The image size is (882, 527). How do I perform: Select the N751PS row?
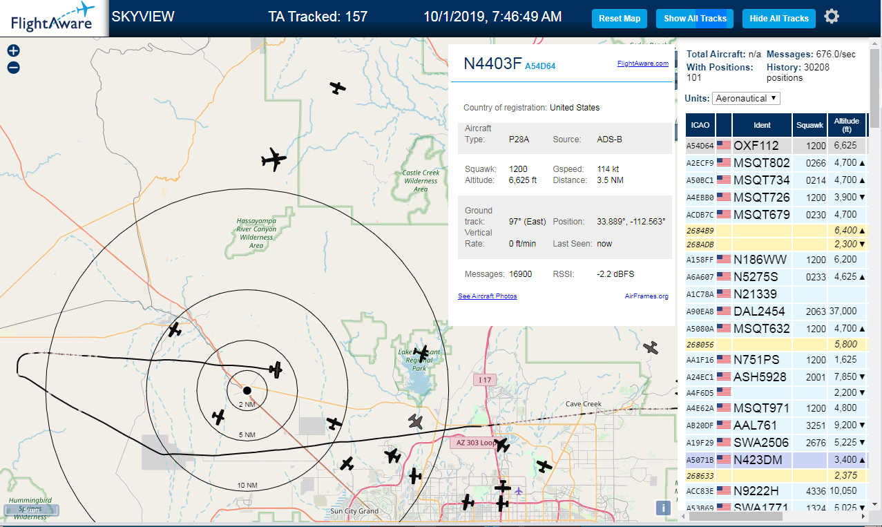[776, 360]
